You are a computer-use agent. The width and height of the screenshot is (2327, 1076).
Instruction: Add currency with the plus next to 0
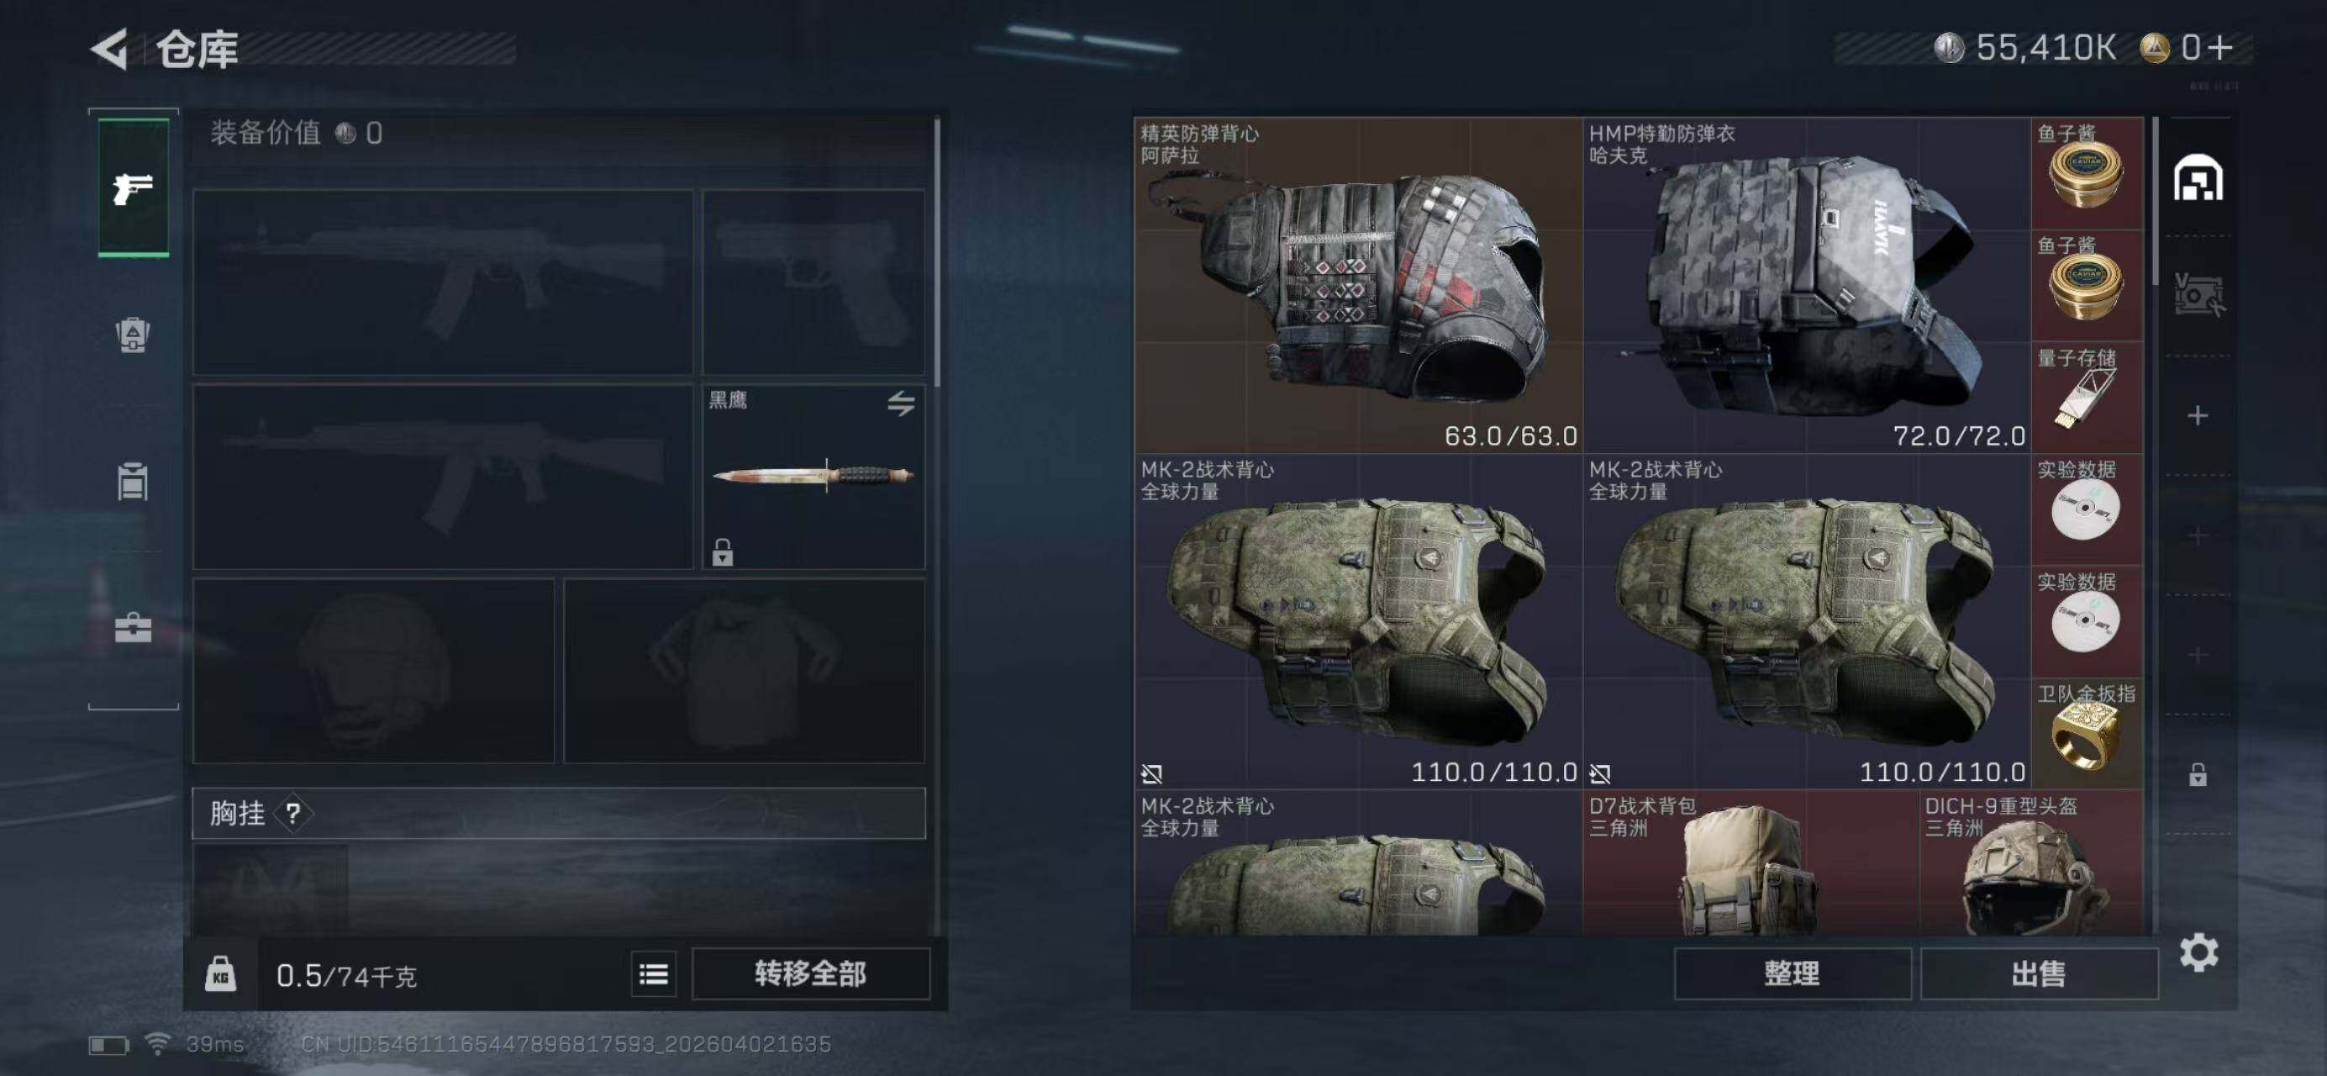pyautogui.click(x=2220, y=47)
